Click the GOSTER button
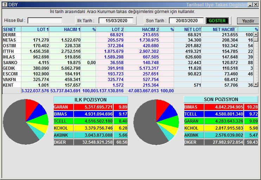261x180 pixels. tap(217, 21)
